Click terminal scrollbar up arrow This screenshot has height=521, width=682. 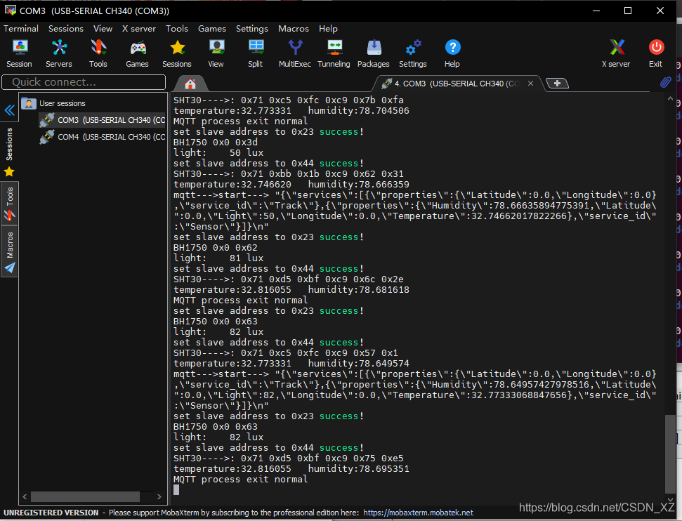click(670, 99)
